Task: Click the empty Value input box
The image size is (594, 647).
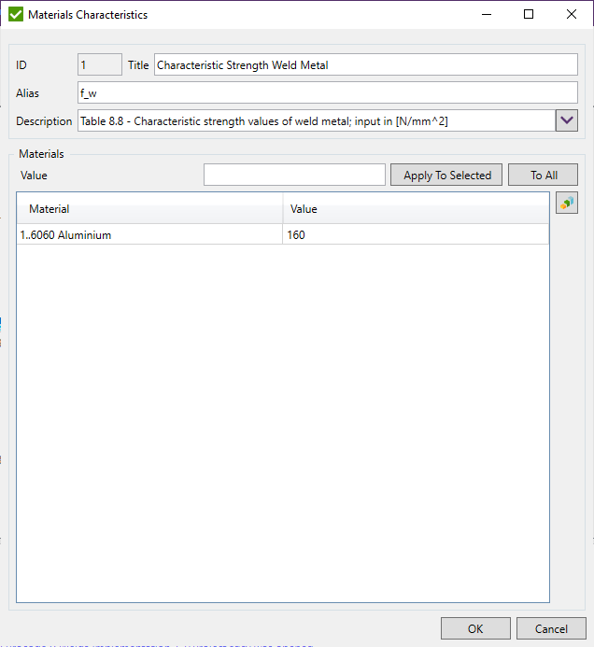Action: pyautogui.click(x=294, y=175)
